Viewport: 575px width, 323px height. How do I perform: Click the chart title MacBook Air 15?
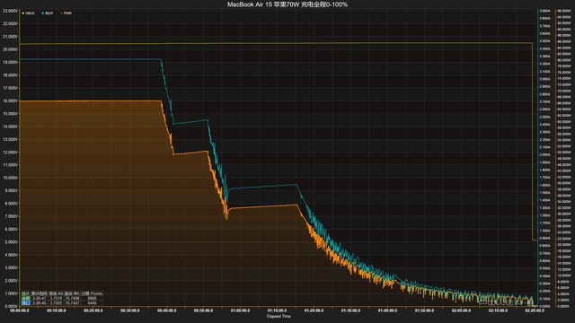tap(287, 4)
